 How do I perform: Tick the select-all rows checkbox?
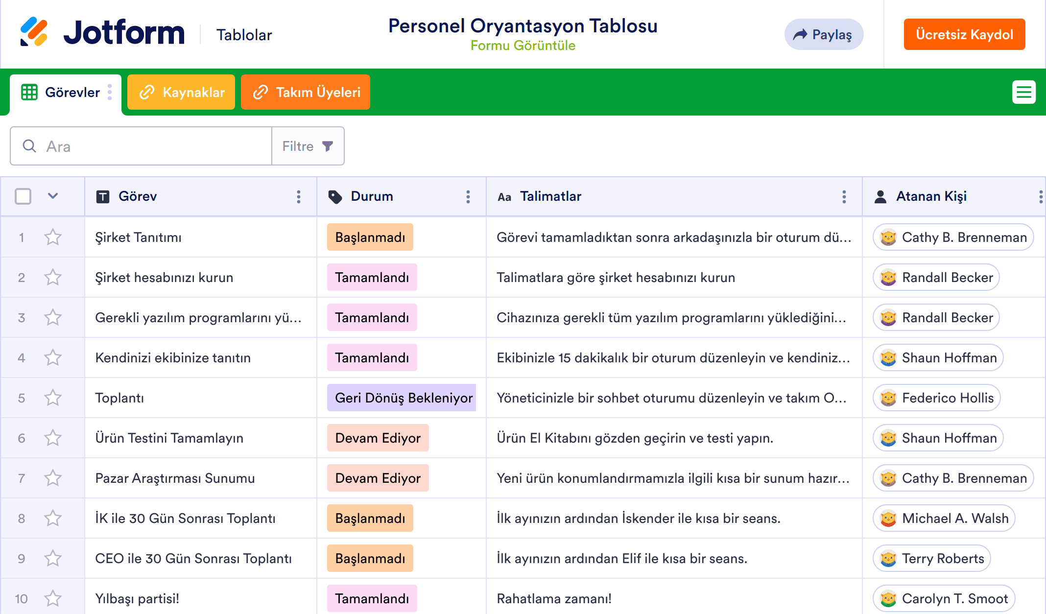click(x=23, y=196)
